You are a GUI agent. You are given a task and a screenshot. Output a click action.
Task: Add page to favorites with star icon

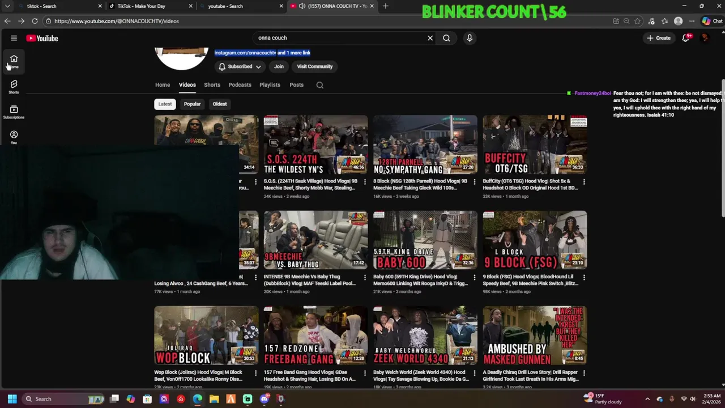coord(637,21)
